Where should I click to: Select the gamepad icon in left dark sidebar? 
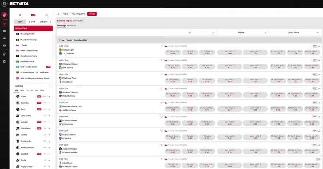pos(4,38)
